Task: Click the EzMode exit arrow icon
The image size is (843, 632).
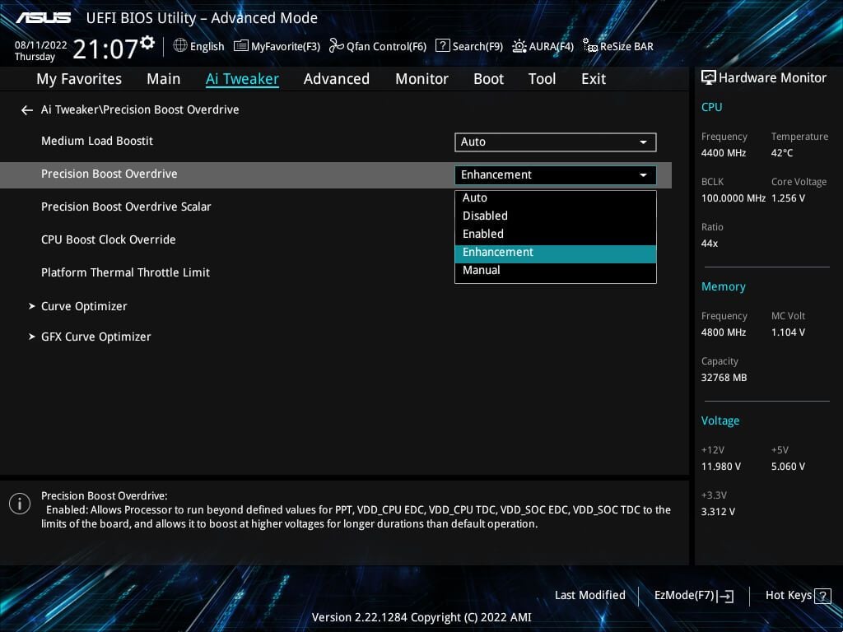Action: tap(725, 596)
